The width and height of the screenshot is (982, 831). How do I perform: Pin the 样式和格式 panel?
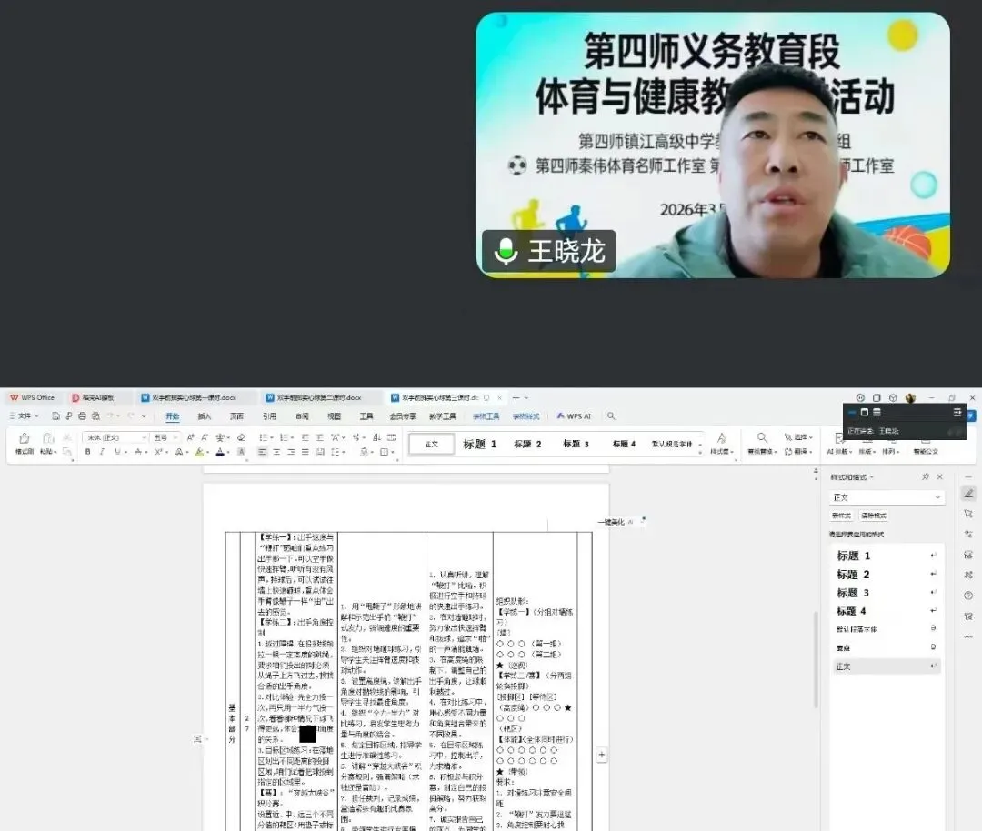pyautogui.click(x=926, y=476)
